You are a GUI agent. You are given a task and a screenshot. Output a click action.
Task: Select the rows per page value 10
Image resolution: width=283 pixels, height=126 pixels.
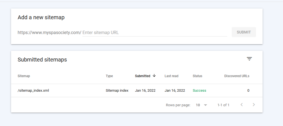tap(198, 105)
